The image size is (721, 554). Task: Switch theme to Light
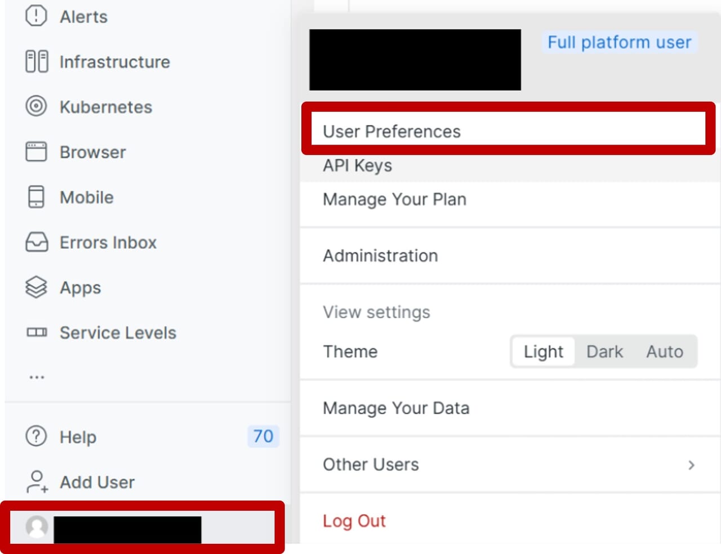(x=543, y=352)
